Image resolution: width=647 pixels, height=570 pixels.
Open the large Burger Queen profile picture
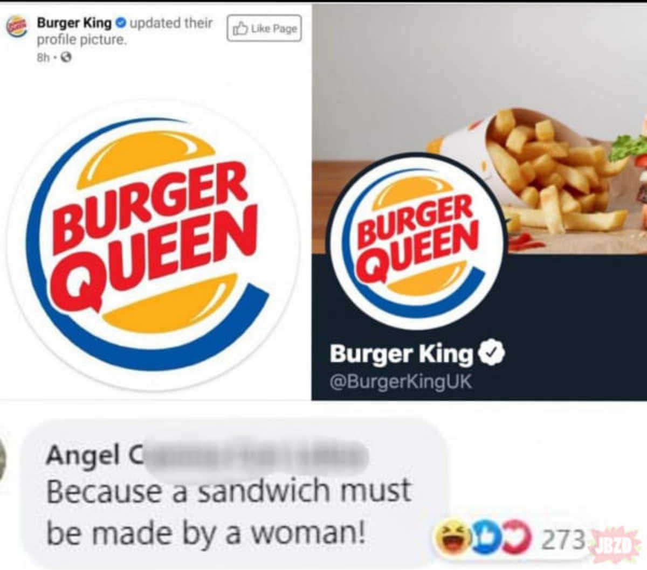tap(153, 245)
